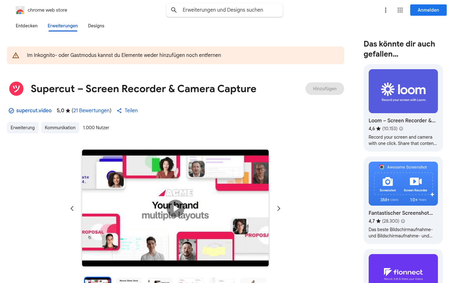Switch to the Designs tab
Image resolution: width=453 pixels, height=283 pixels.
click(x=96, y=26)
